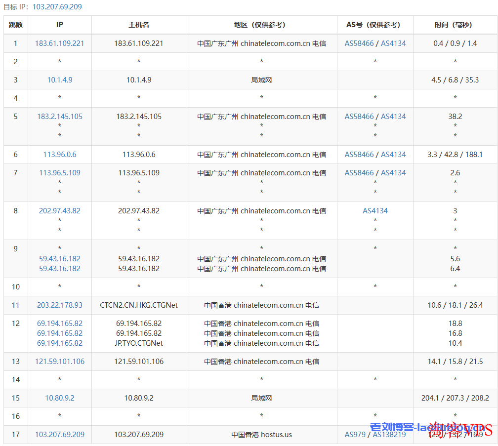Open AS4134 link in hop 1
Image resolution: width=498 pixels, height=446 pixels.
(x=393, y=43)
